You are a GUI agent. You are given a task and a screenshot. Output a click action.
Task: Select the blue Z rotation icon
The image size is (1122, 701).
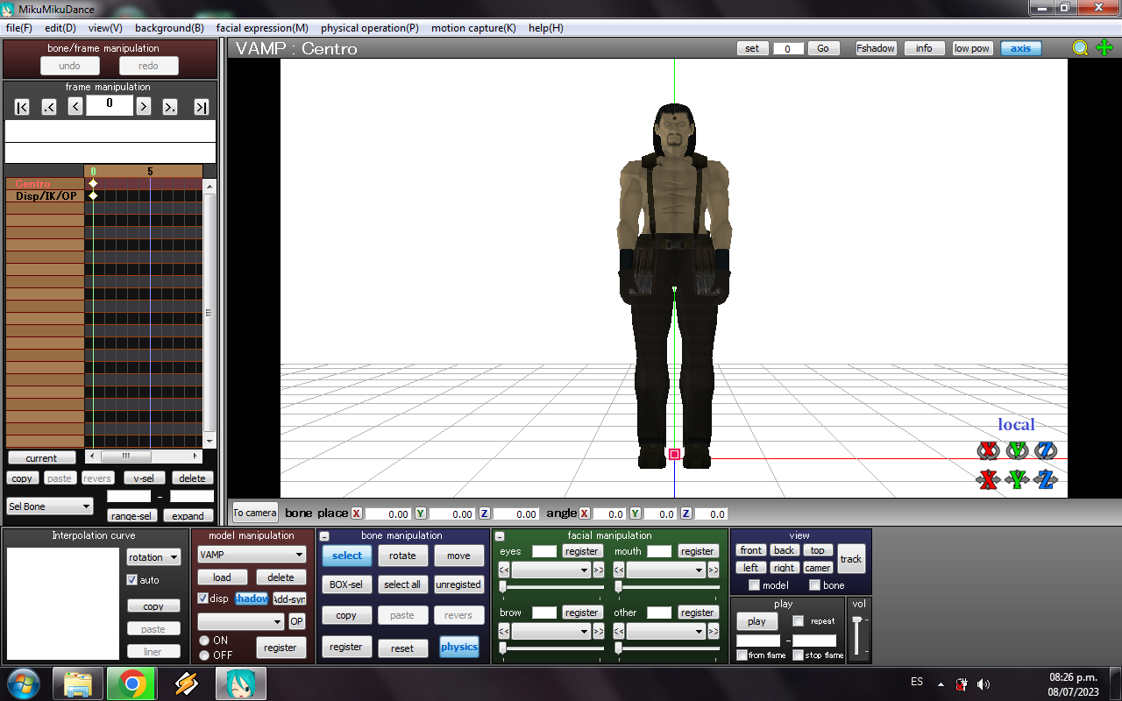1043,450
